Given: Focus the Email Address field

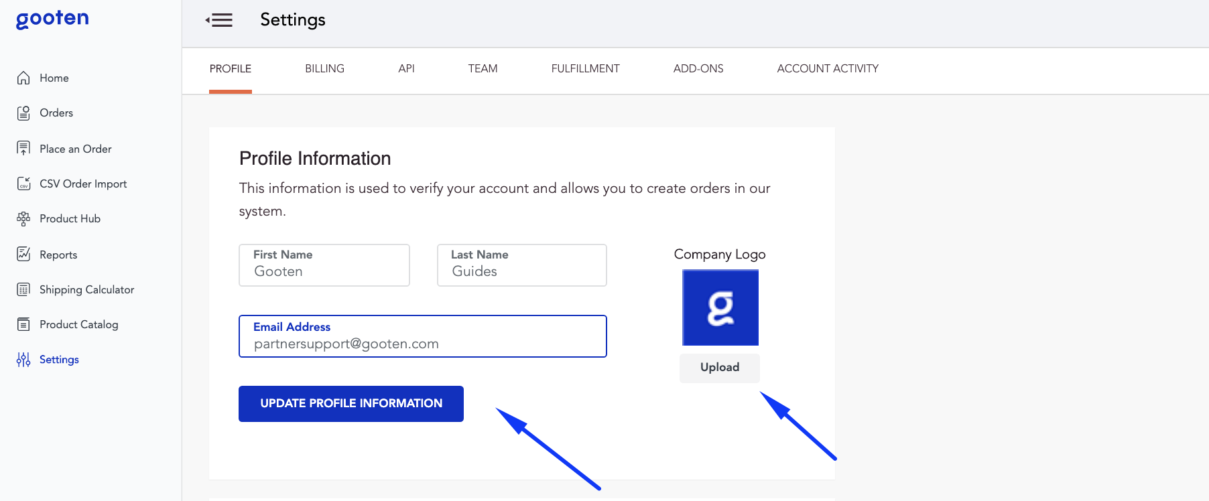Looking at the screenshot, I should [422, 344].
